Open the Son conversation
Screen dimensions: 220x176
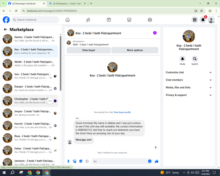coord(29,76)
